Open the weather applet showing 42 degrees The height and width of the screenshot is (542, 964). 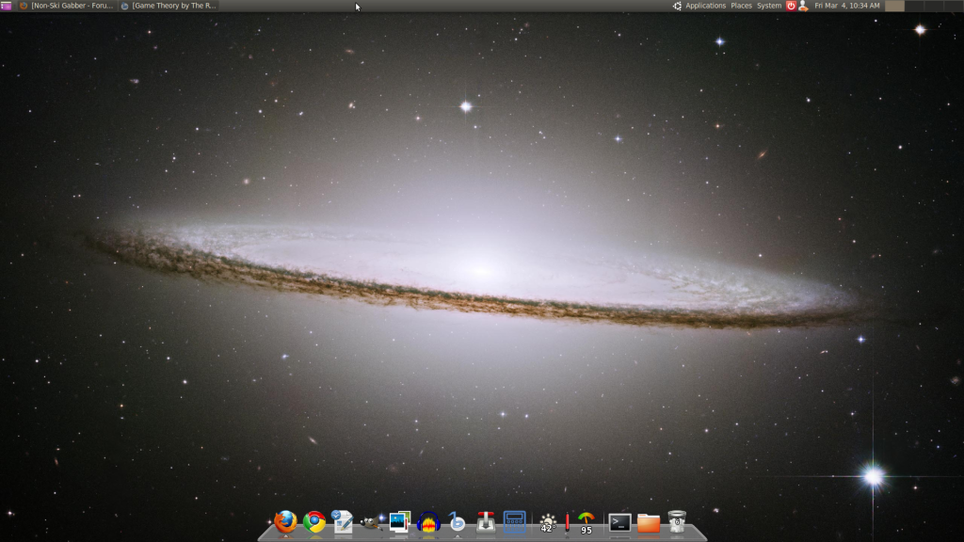click(547, 523)
